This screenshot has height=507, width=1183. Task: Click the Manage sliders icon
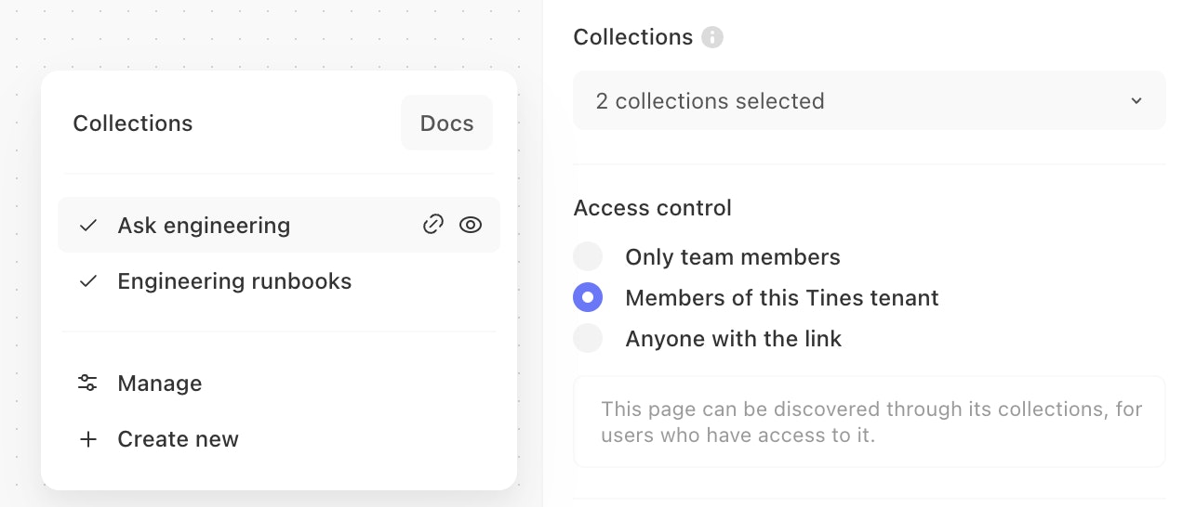(x=88, y=383)
